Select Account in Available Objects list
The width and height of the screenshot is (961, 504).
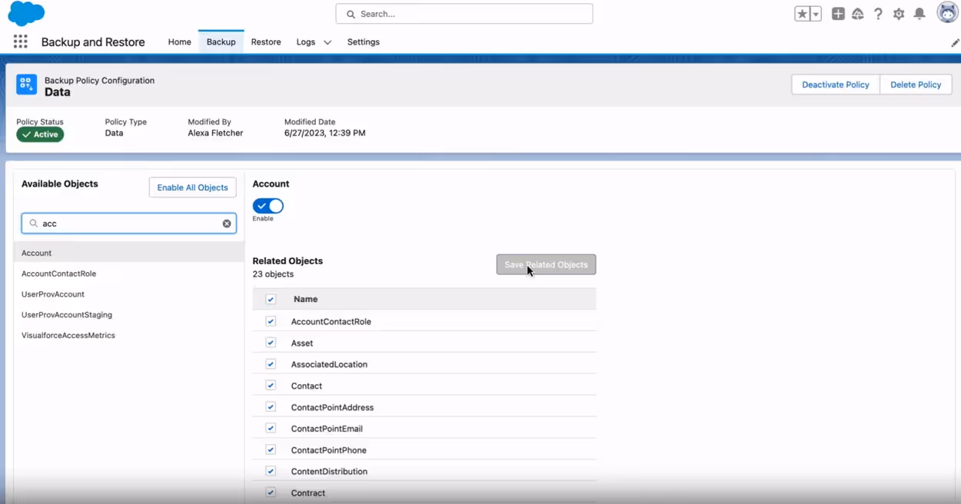coord(128,253)
